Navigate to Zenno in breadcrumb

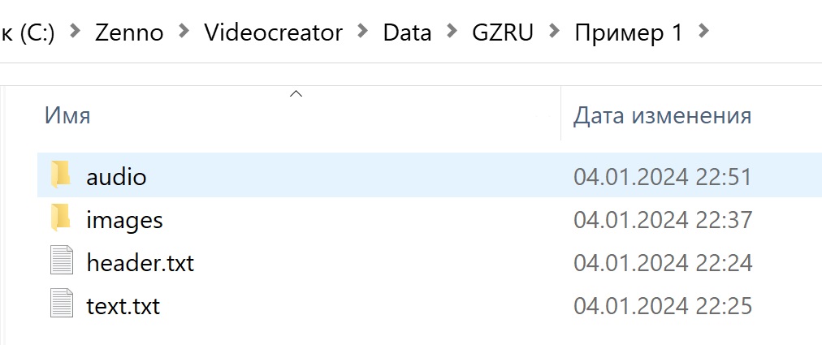[129, 32]
